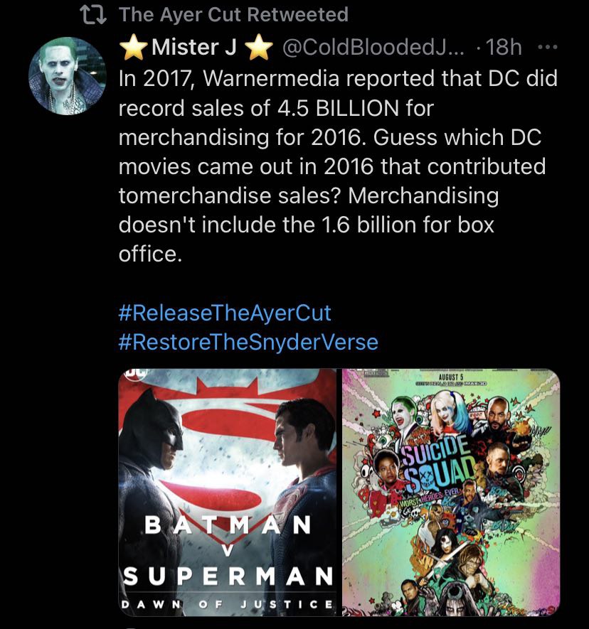Open the tweet by clicking its body text
Image resolution: width=589 pixels, height=629 pixels.
334,166
